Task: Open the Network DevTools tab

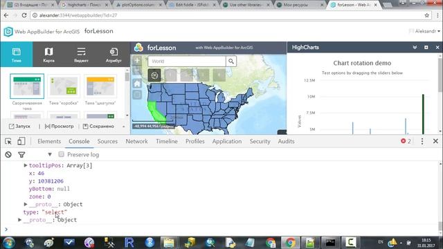Action: click(x=137, y=141)
